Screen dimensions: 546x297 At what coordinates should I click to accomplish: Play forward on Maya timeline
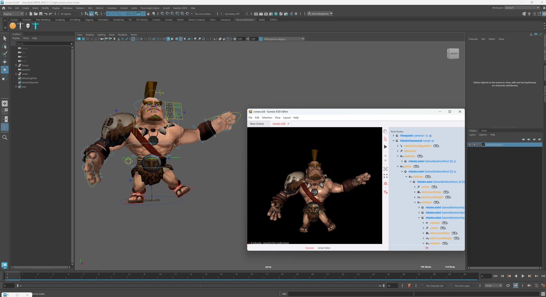coord(523,276)
